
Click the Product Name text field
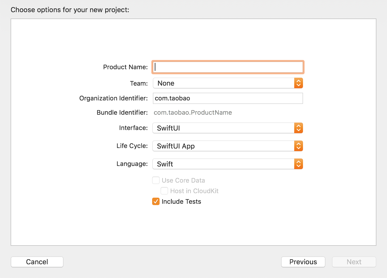pos(228,67)
